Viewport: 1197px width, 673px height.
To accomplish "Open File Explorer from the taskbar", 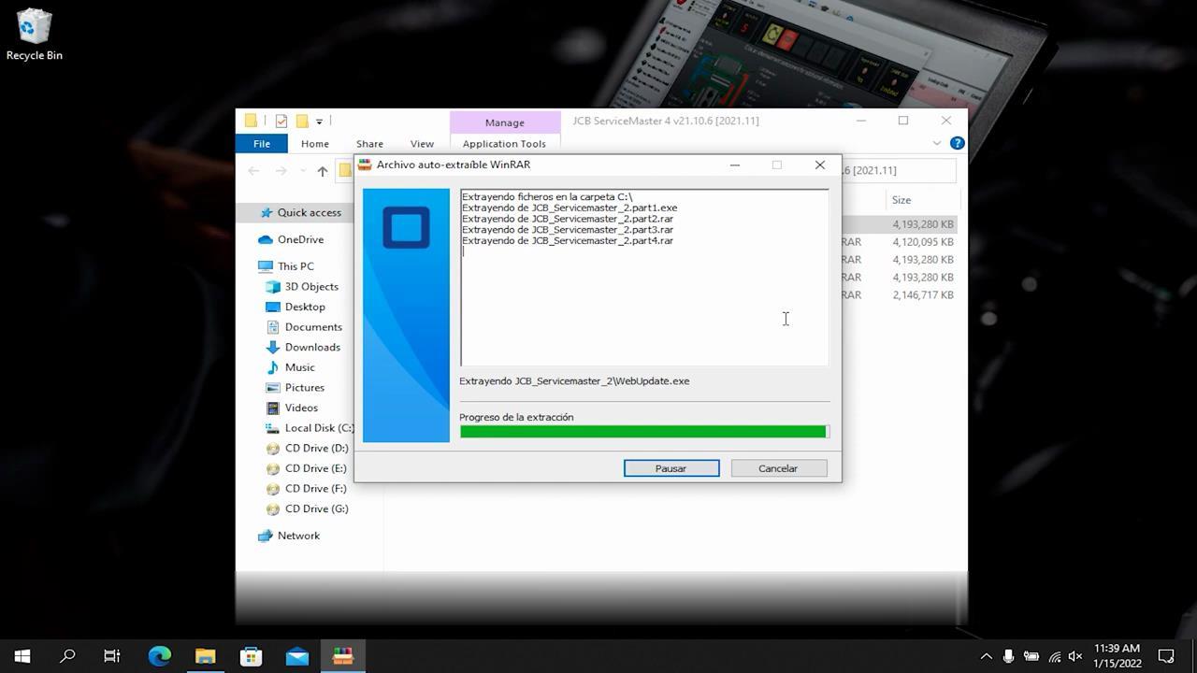I will point(205,656).
